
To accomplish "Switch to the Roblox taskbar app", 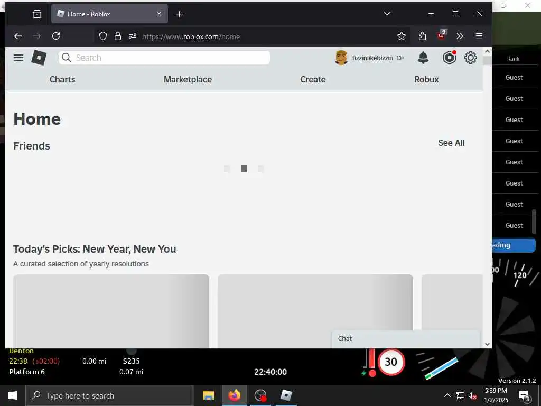I will [x=286, y=395].
